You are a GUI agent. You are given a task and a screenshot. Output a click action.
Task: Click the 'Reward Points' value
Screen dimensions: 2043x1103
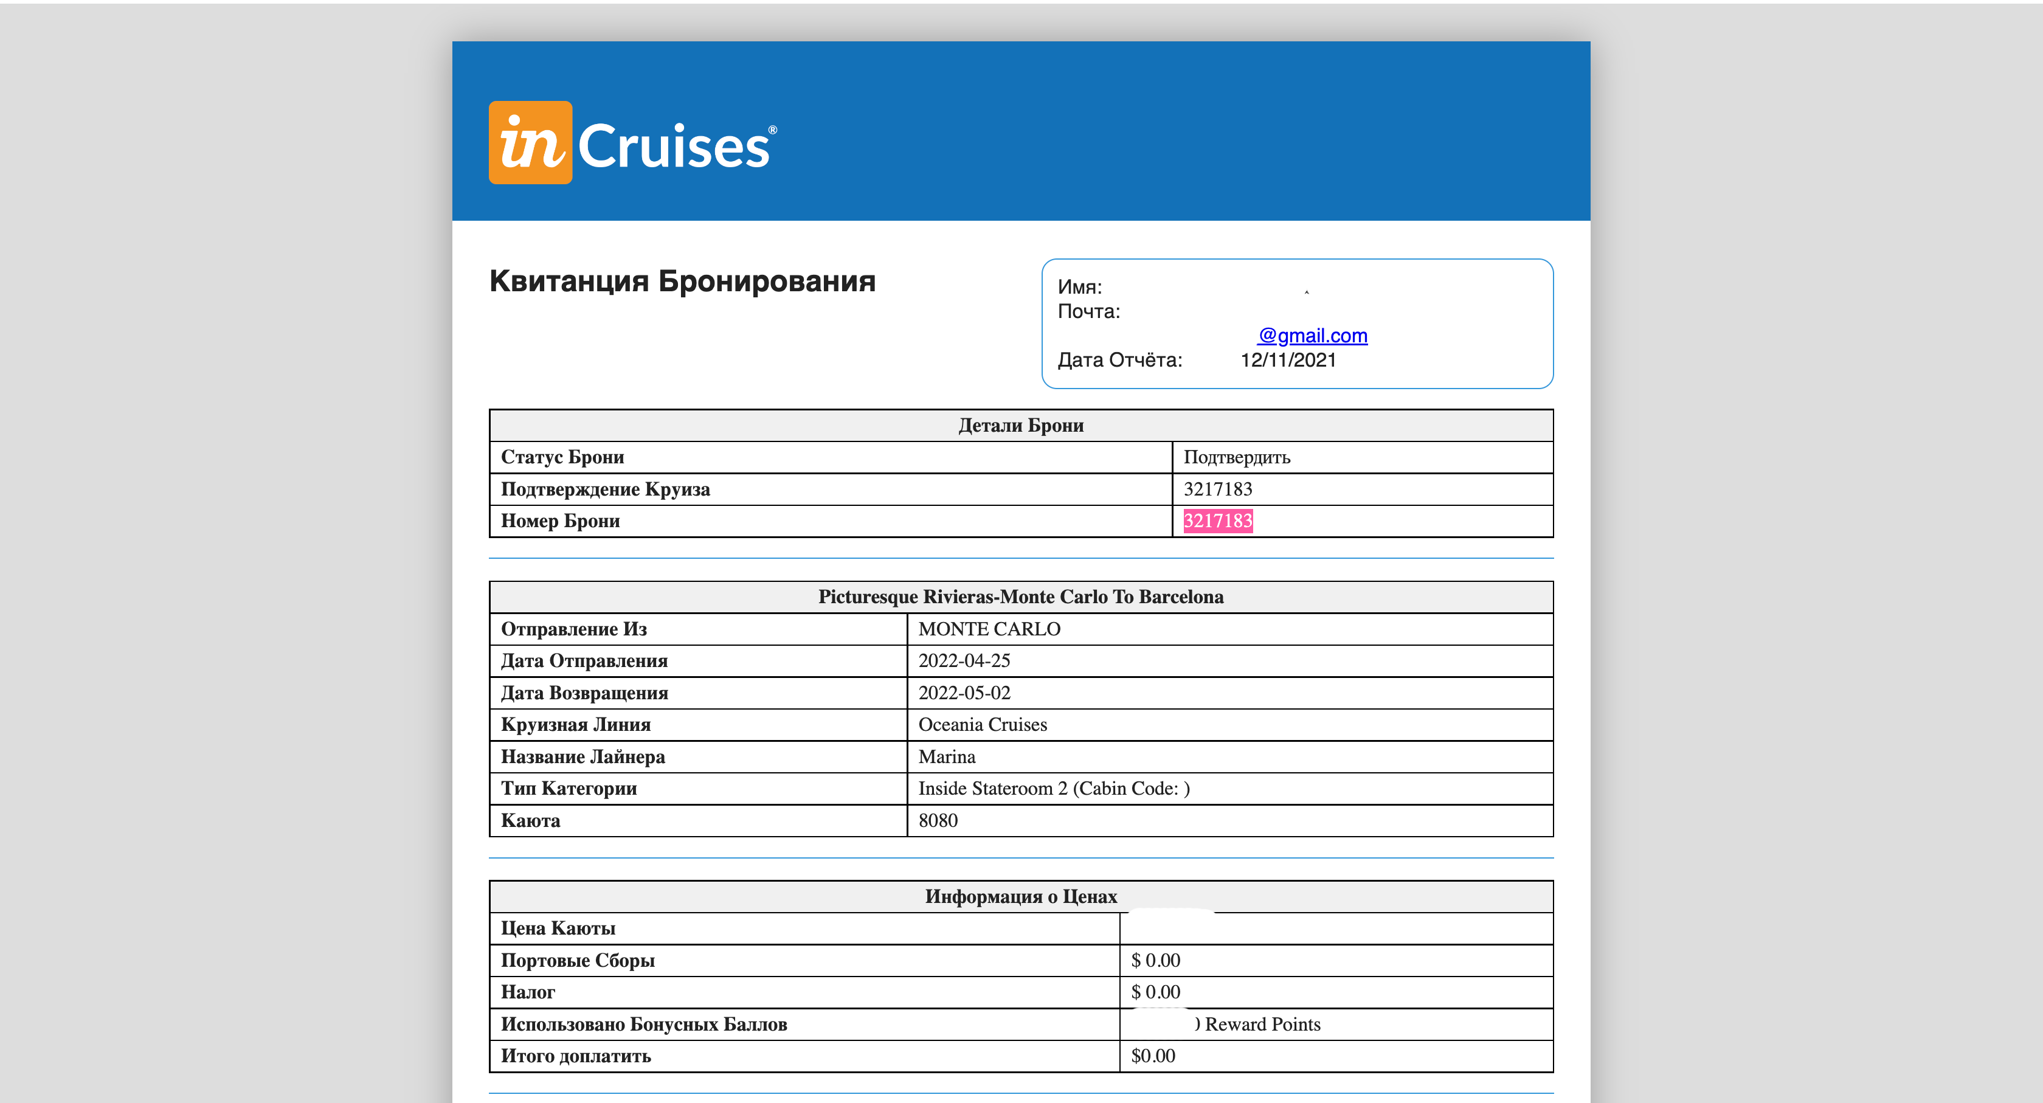[x=1263, y=1025]
